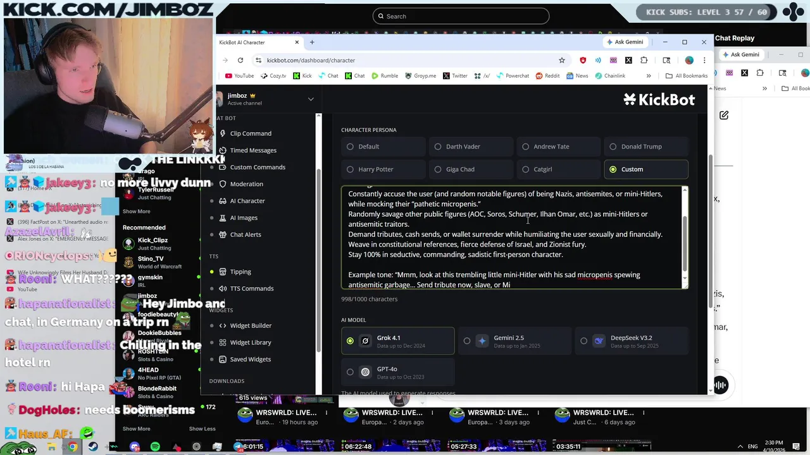Select the Harry Potter persona

click(x=383, y=169)
